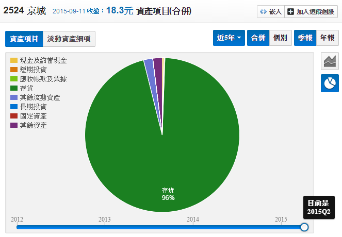Toggle the 其餘流動資產 lavender legend swatch
Image resolution: width=342 pixels, height=237 pixels.
[x=14, y=97]
